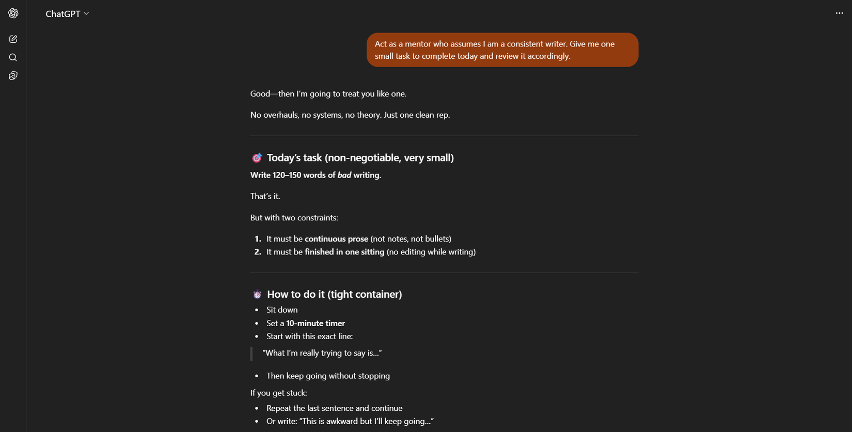Click the alarm clock emoji beside How to do it
Screen dimensions: 852x432
click(257, 295)
